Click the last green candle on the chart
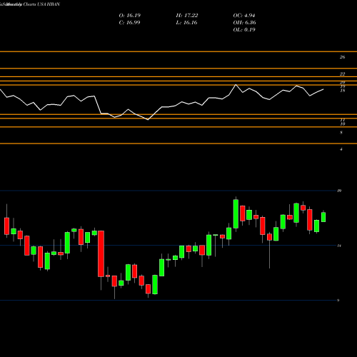The image size is (357, 357). (323, 217)
